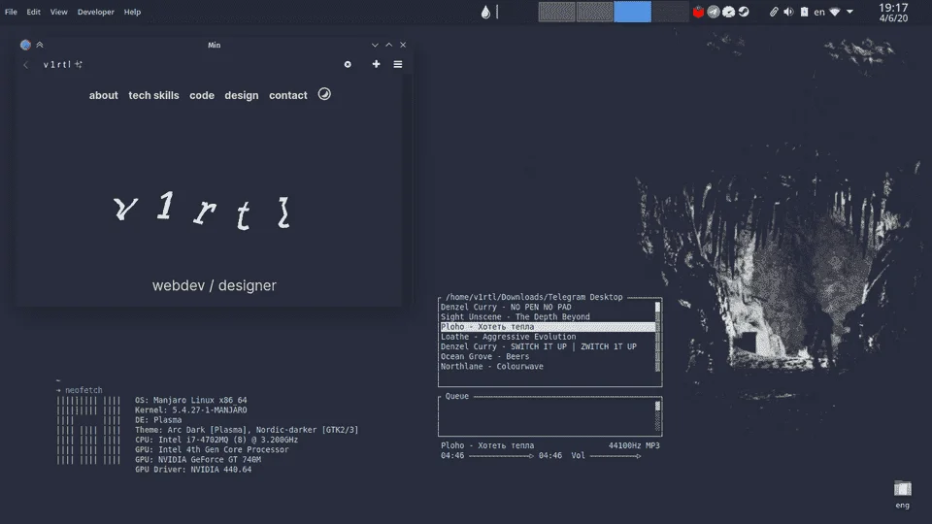
Task: Click the Min browser window app icon
Action: click(25, 45)
